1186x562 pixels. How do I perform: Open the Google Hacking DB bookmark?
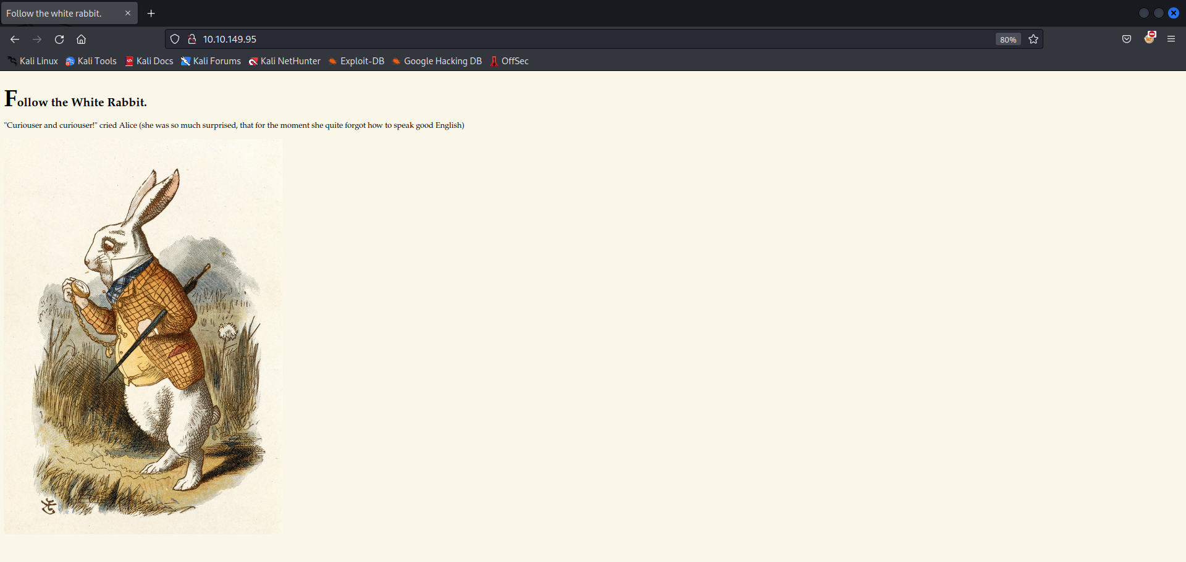437,61
